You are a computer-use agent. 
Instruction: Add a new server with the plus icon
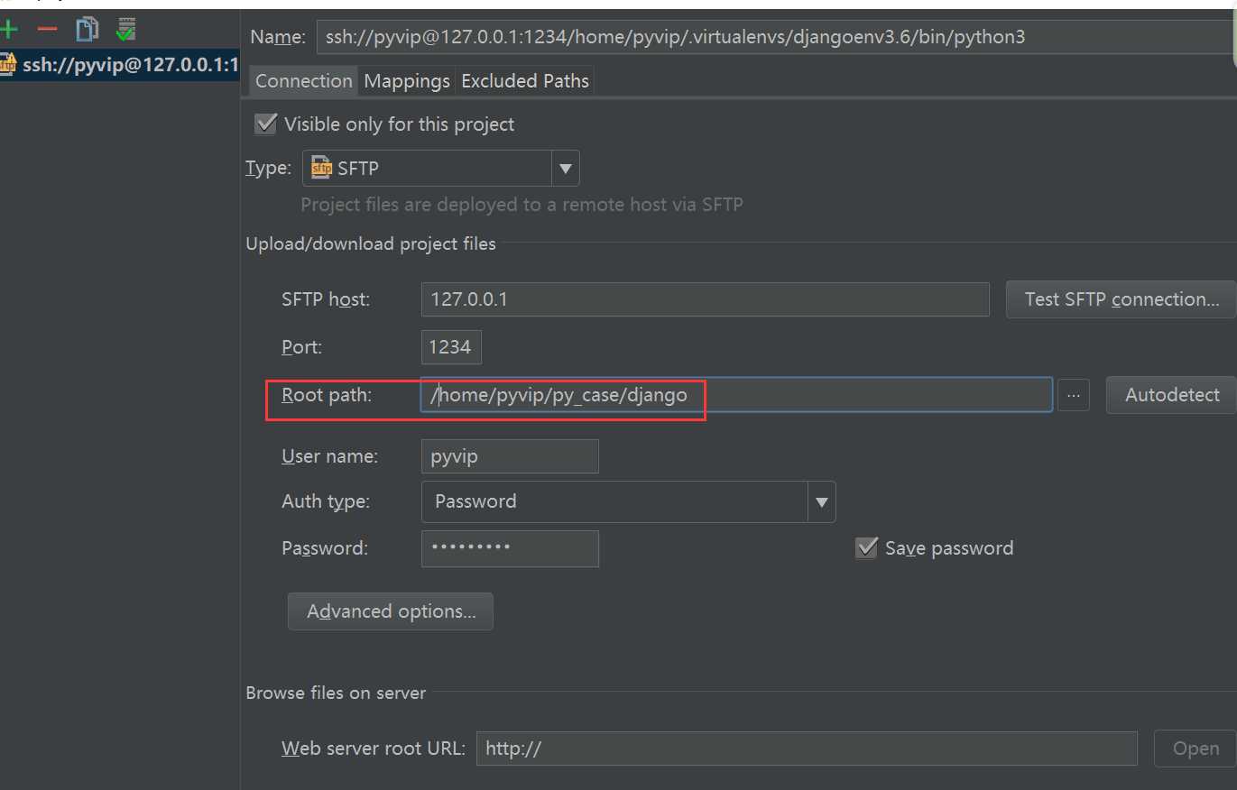(x=9, y=30)
